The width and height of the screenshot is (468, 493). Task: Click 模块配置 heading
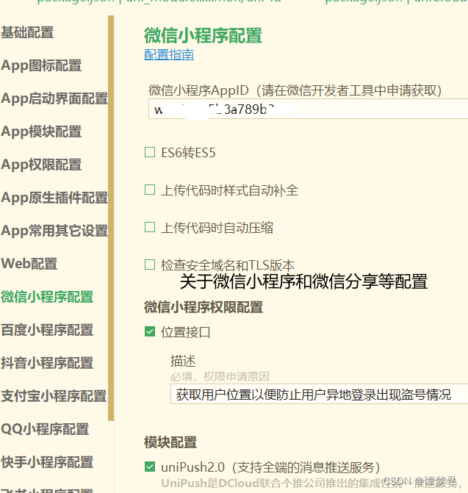click(x=170, y=442)
